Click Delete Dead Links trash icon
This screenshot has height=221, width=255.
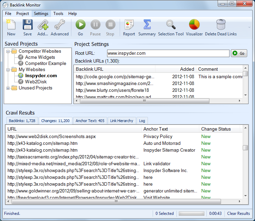click(221, 27)
